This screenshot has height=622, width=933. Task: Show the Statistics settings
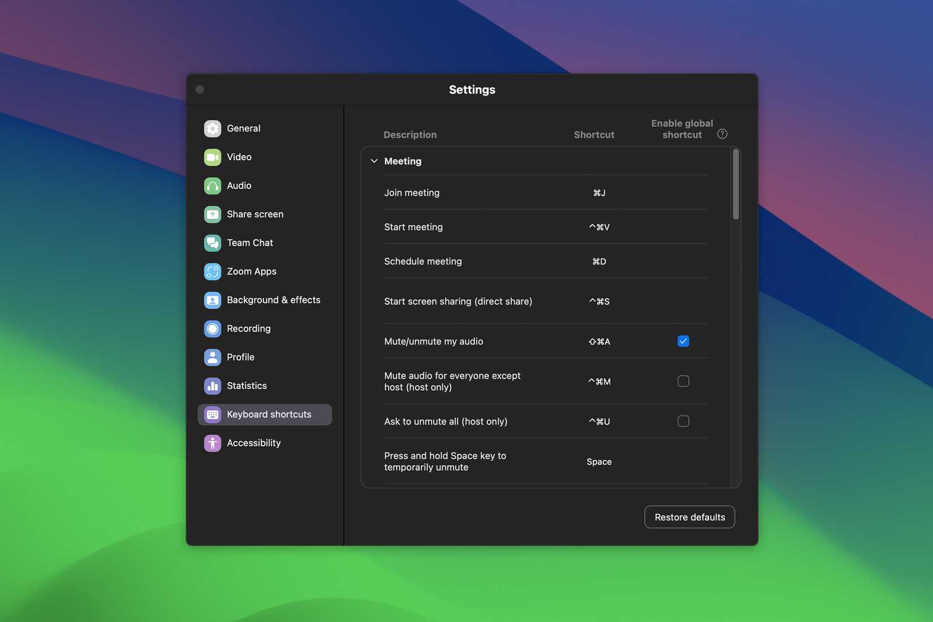coord(265,386)
